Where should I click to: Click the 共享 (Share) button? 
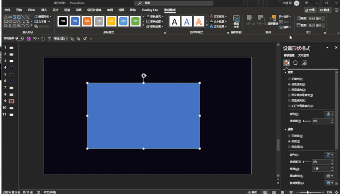(x=310, y=10)
